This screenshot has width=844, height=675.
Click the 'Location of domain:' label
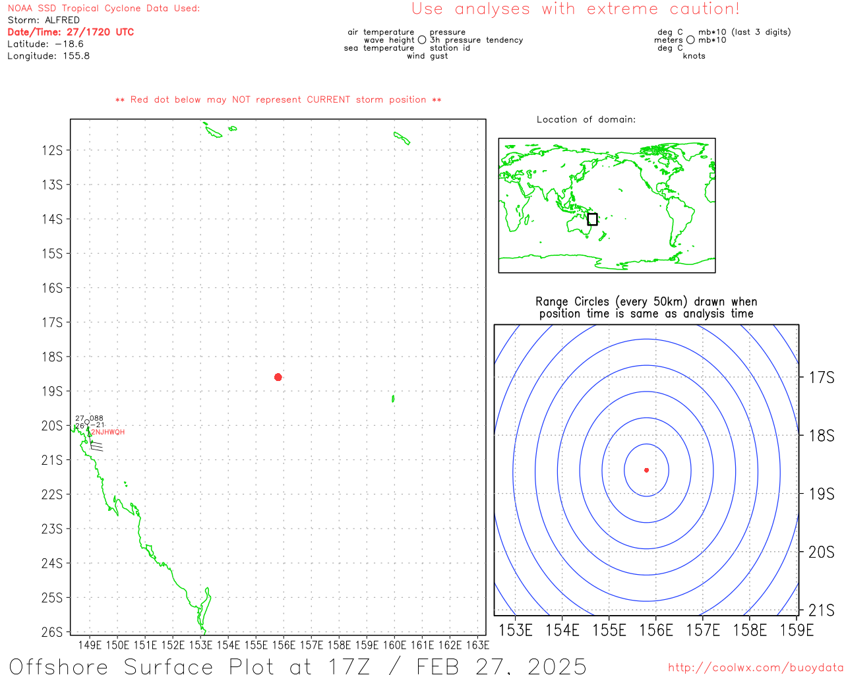586,120
